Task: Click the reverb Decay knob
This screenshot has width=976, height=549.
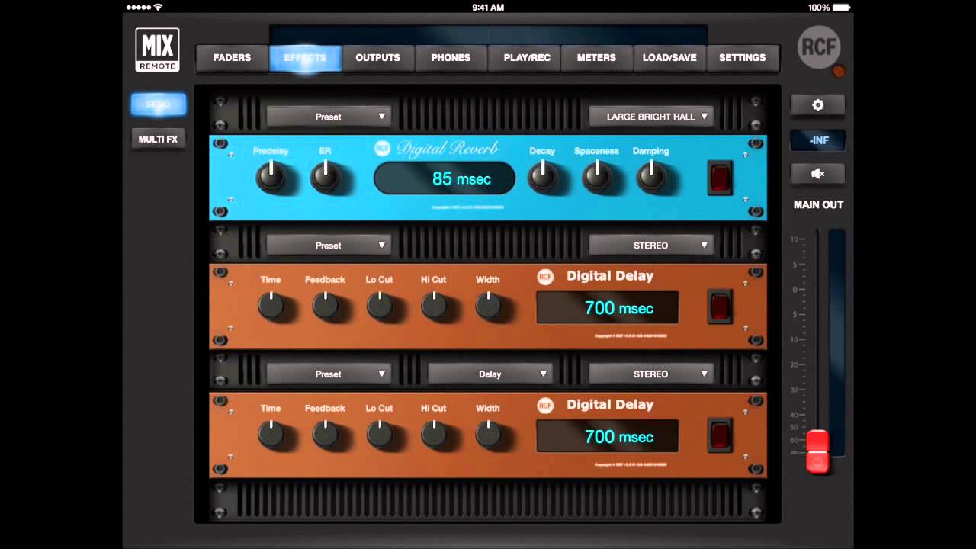Action: pos(542,177)
